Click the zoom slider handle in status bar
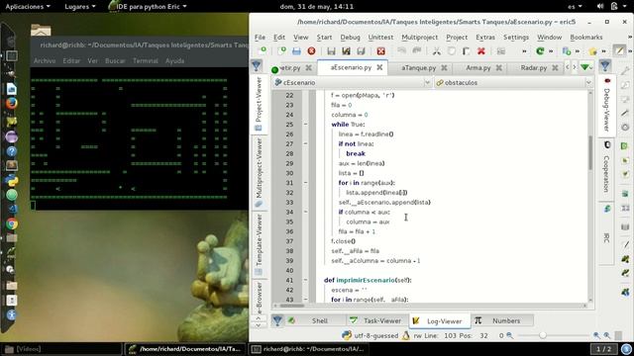The image size is (634, 356). tap(543, 335)
